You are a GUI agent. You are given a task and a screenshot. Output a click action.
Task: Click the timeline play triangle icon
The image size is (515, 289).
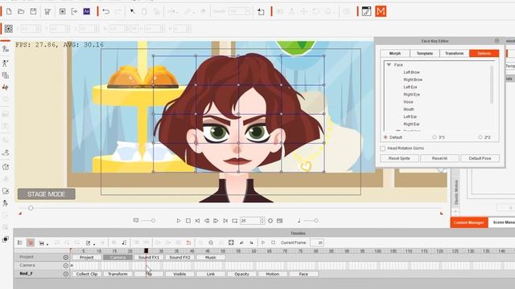click(x=263, y=242)
